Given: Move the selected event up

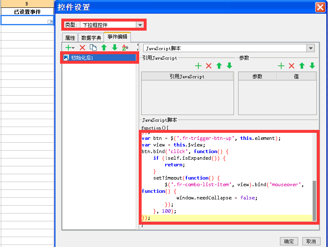Looking at the screenshot, I should point(104,48).
